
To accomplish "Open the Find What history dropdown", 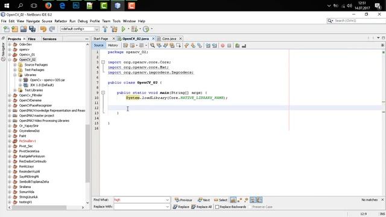I will [x=168, y=200].
